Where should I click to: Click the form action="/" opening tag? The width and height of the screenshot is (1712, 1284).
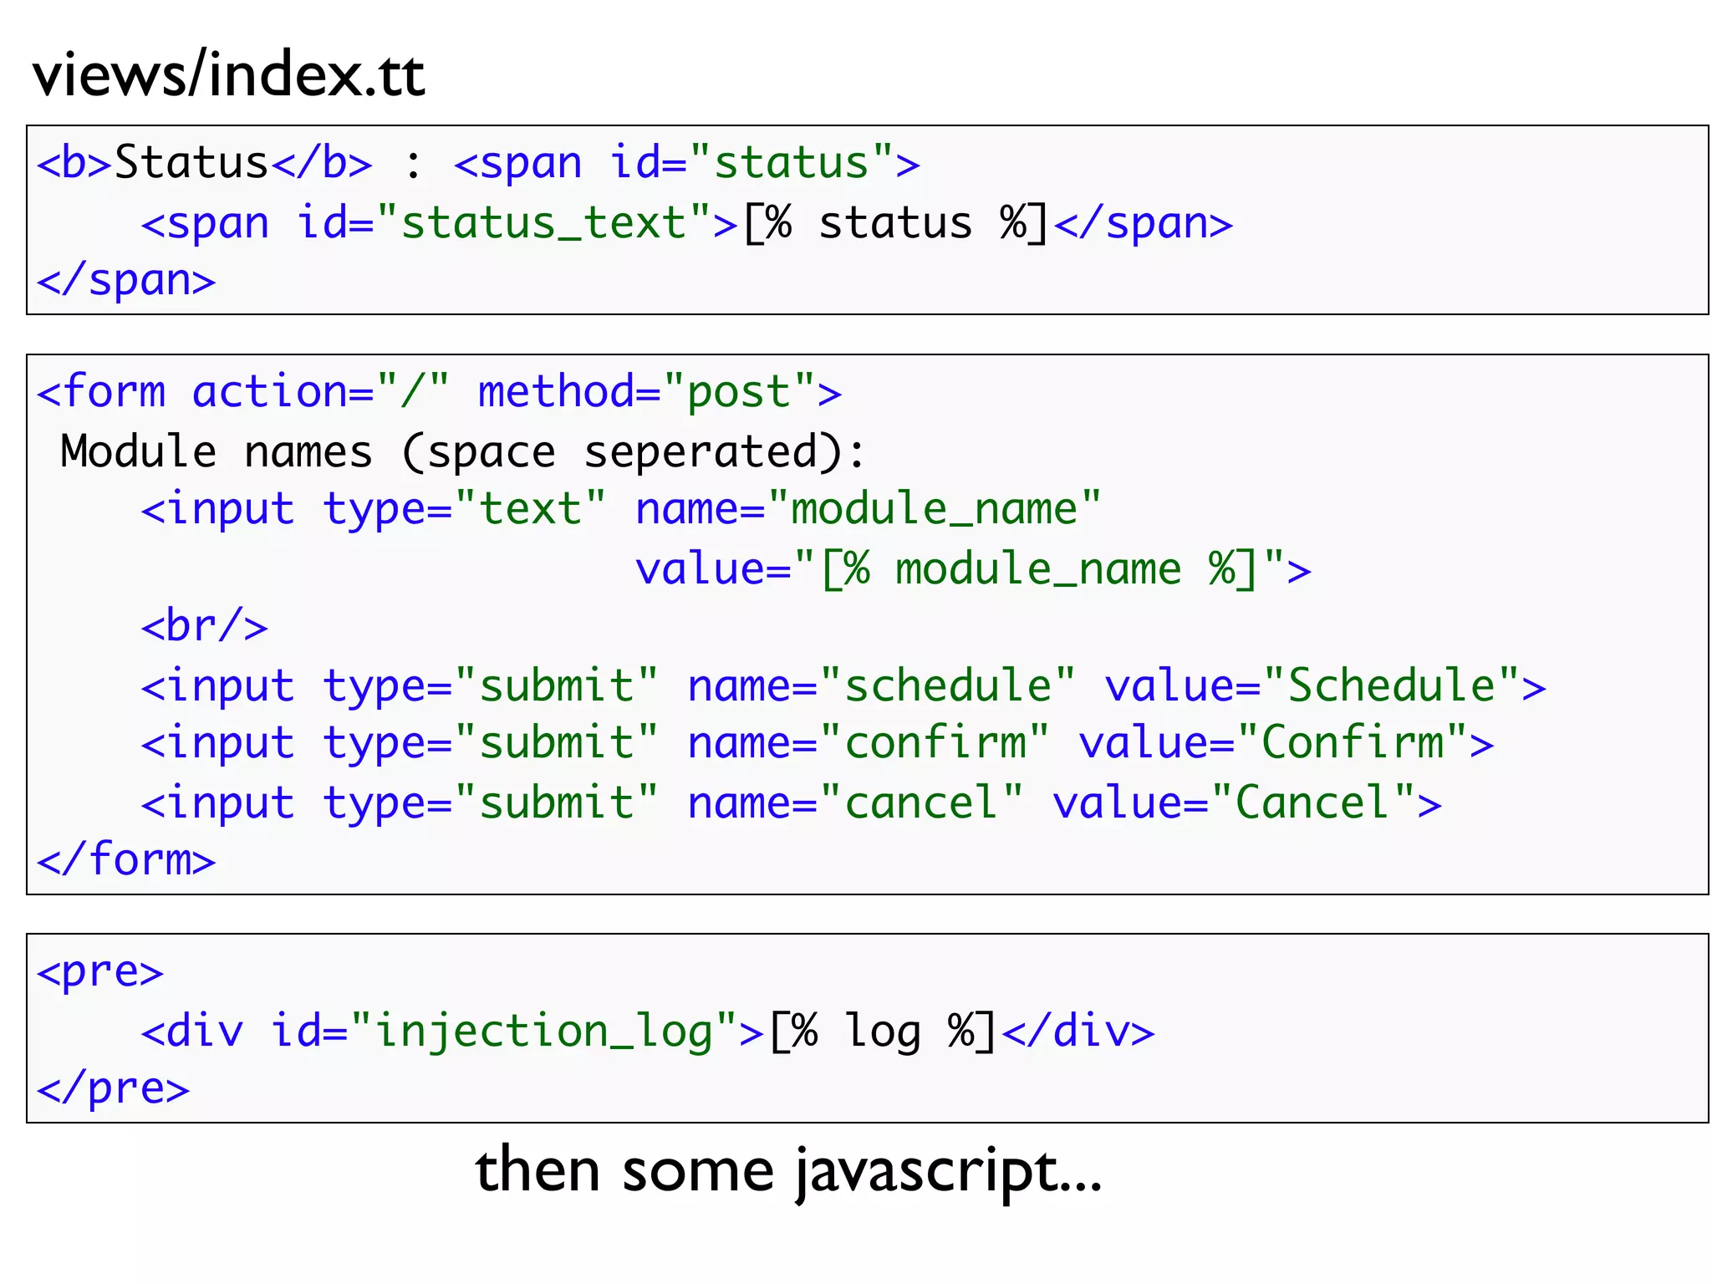[242, 391]
